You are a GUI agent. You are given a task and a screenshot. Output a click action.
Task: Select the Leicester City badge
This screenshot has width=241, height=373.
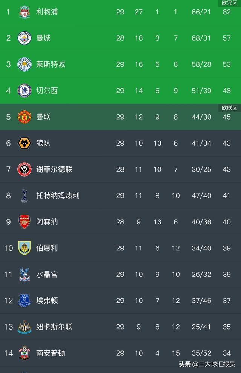(24, 64)
